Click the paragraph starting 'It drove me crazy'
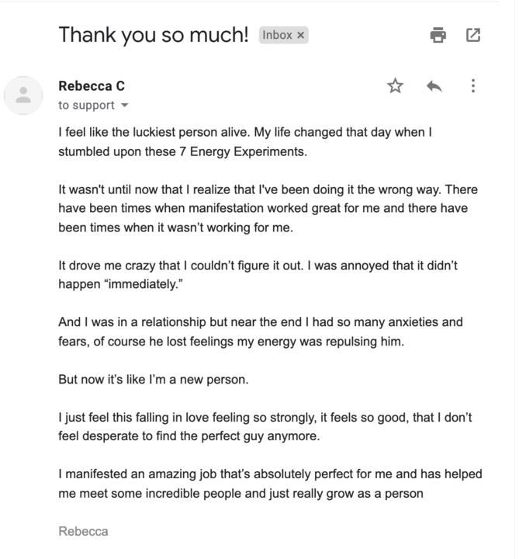 click(x=258, y=275)
